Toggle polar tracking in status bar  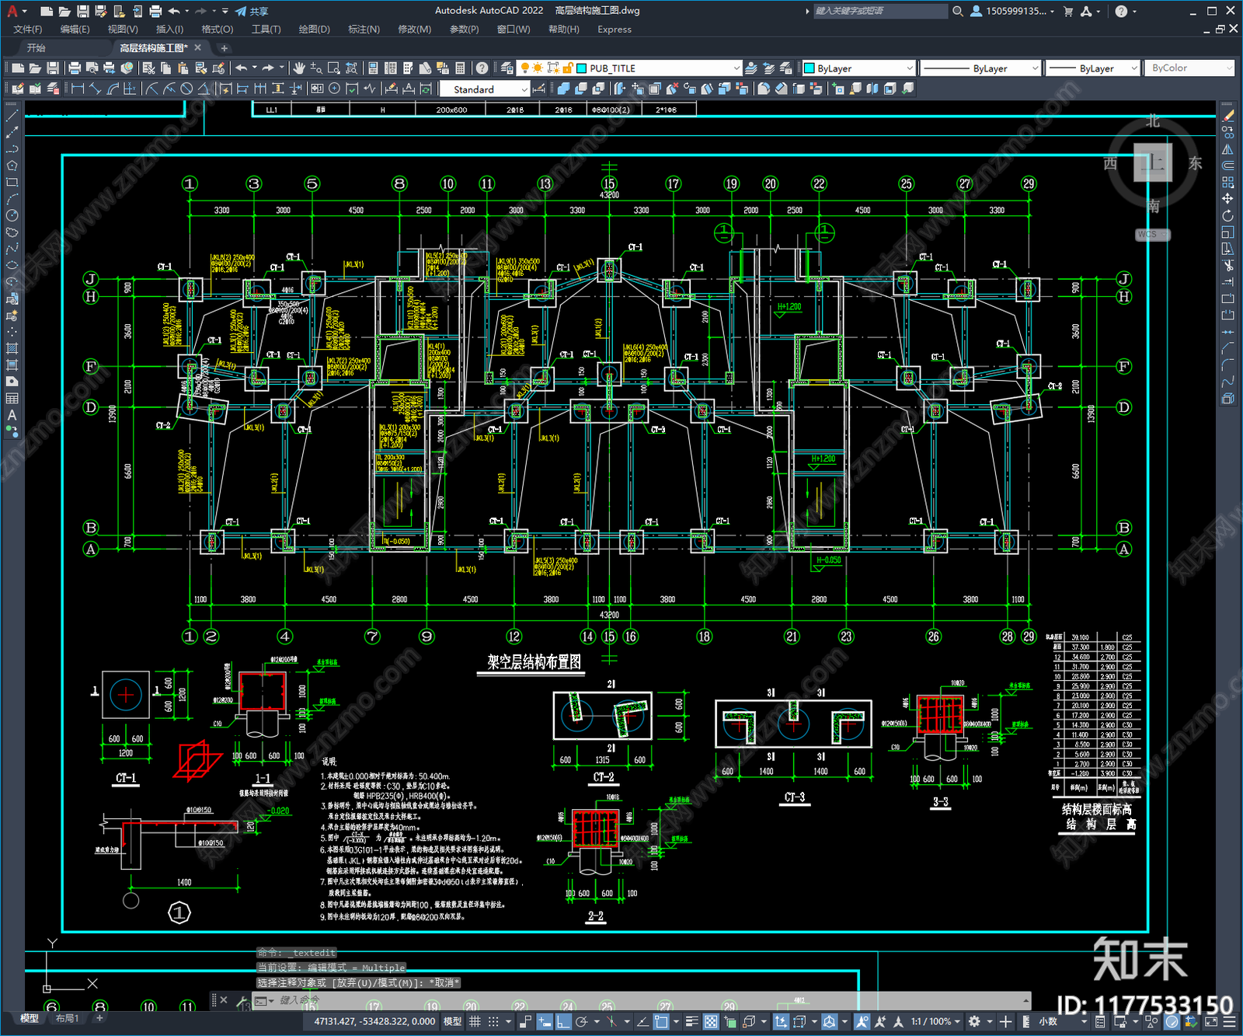coord(581,1021)
